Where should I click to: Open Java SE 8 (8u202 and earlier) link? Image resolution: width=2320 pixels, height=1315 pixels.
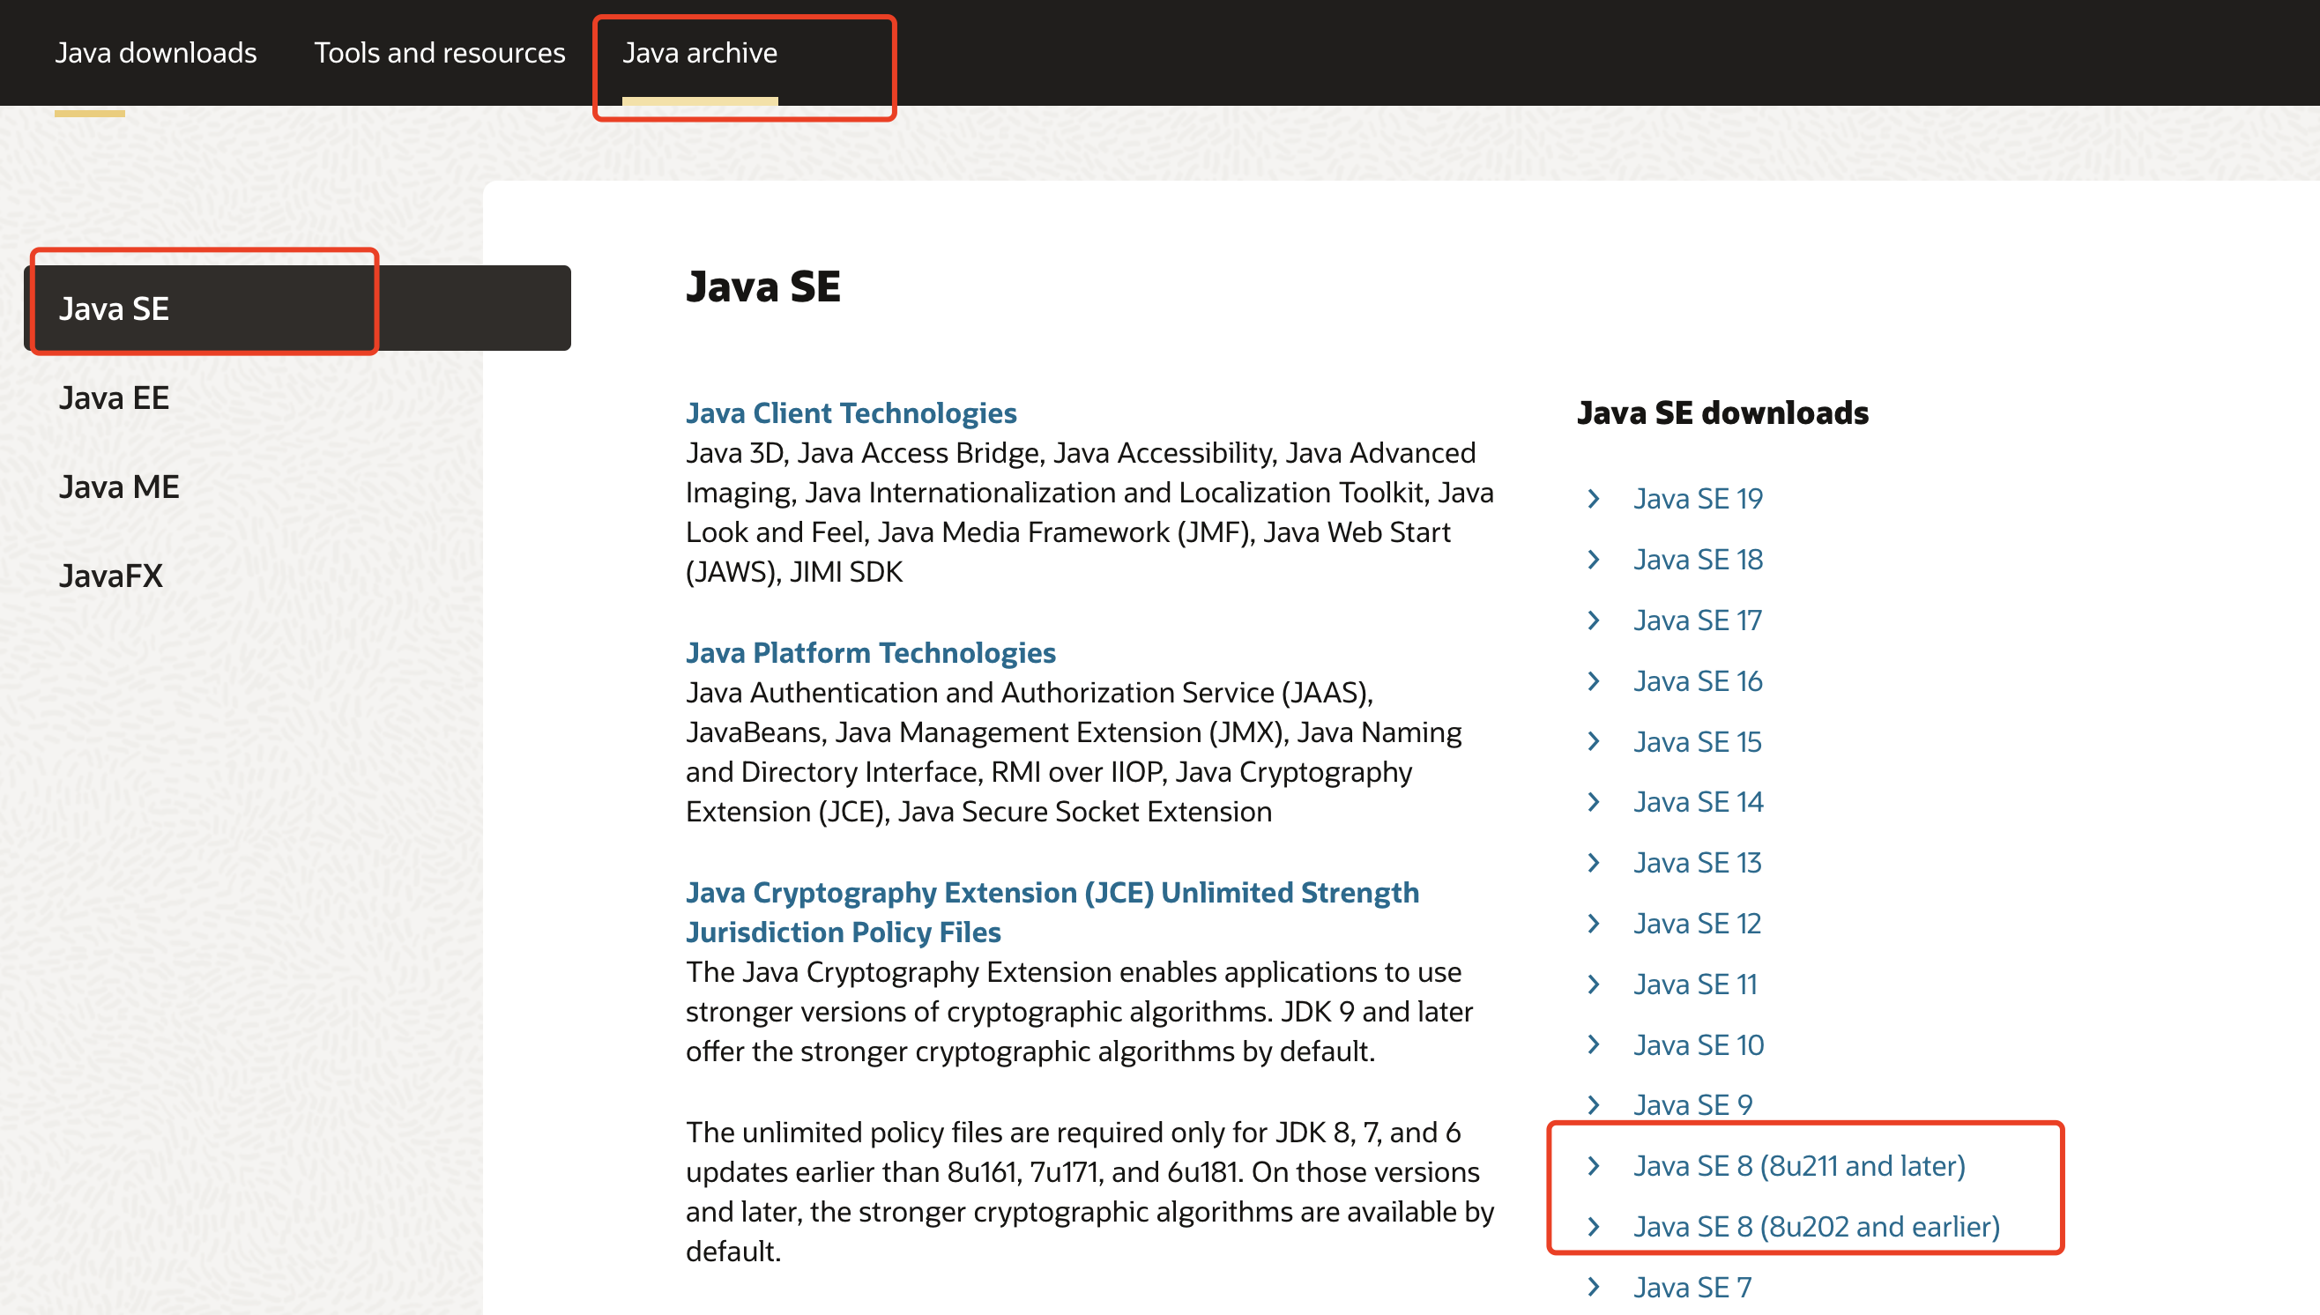click(x=1816, y=1227)
